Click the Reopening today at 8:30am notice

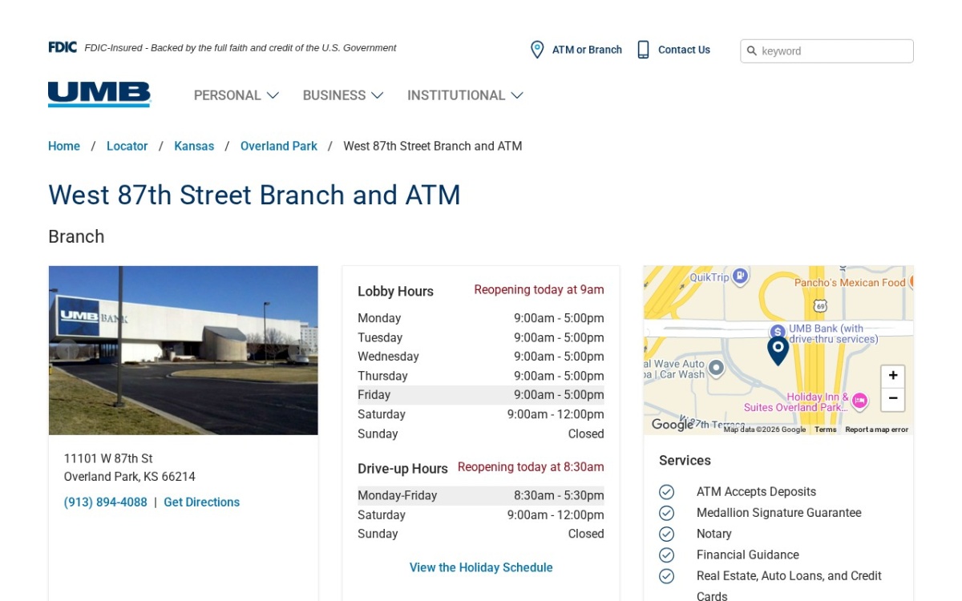pos(531,467)
